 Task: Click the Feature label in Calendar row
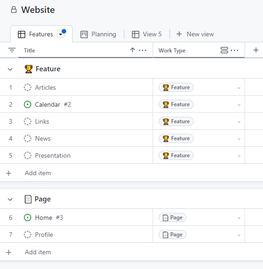pos(176,104)
